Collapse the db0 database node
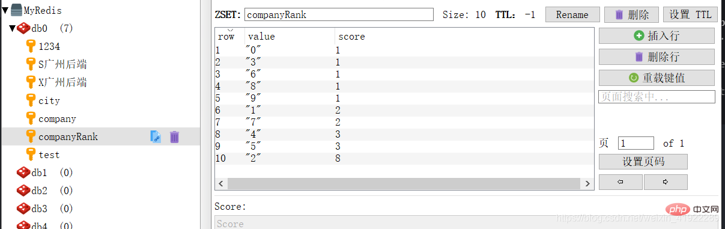This screenshot has width=725, height=229. (12, 28)
